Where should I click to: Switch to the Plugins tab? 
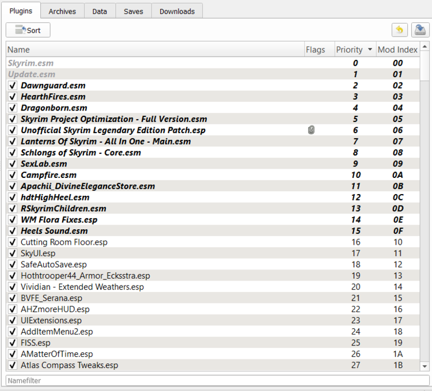21,11
